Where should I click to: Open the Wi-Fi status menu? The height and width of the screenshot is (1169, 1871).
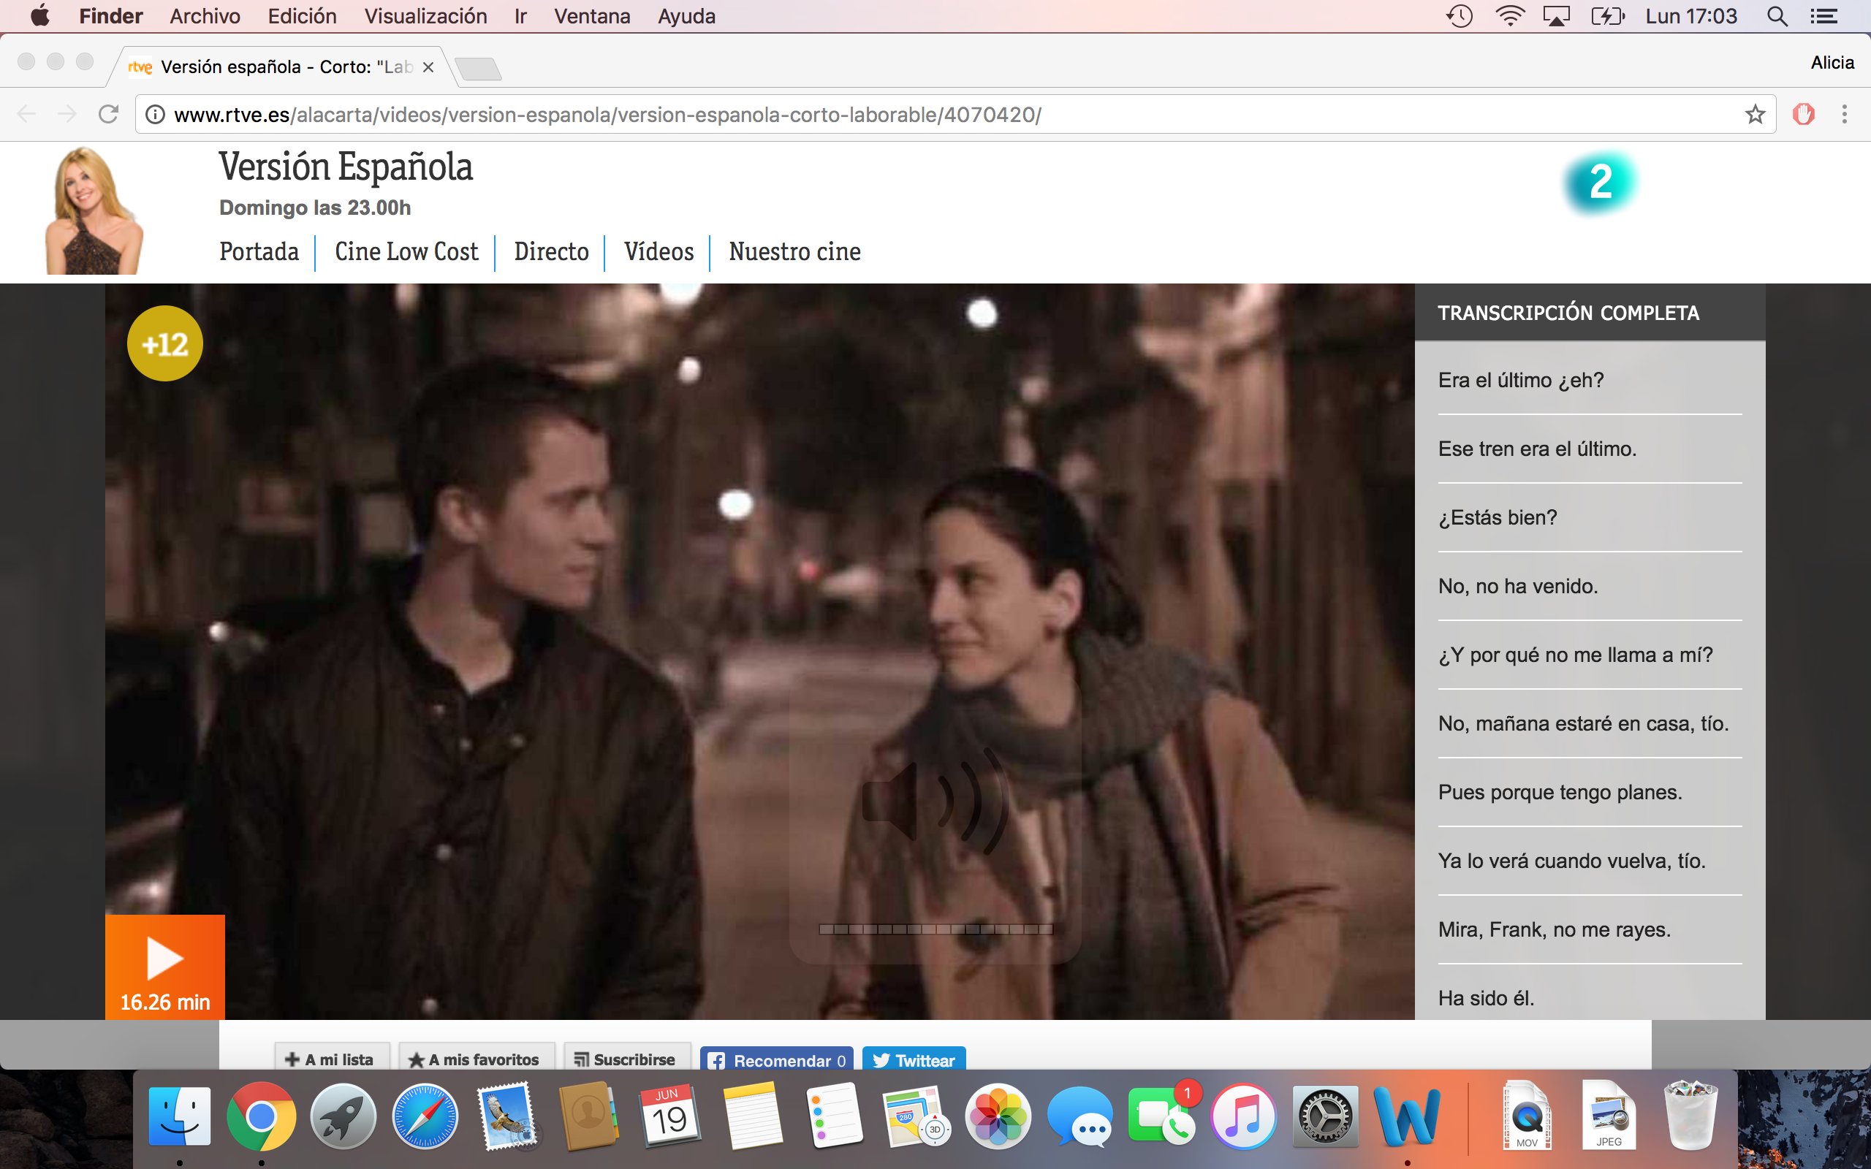[x=1509, y=16]
